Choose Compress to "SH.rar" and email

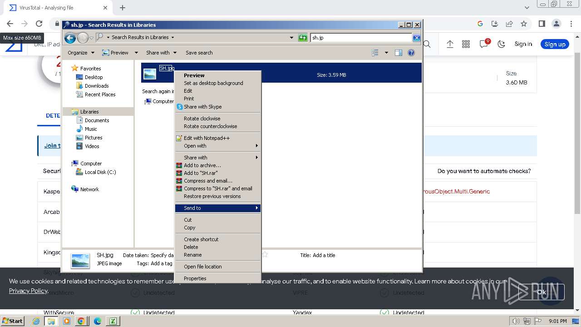pyautogui.click(x=218, y=188)
